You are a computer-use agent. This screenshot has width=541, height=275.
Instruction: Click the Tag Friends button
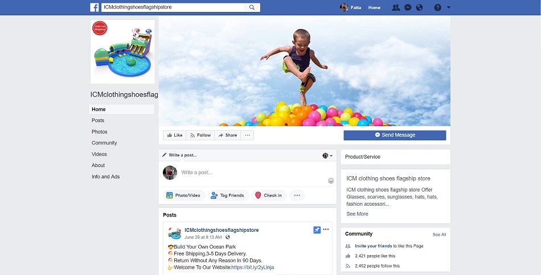pyautogui.click(x=228, y=195)
